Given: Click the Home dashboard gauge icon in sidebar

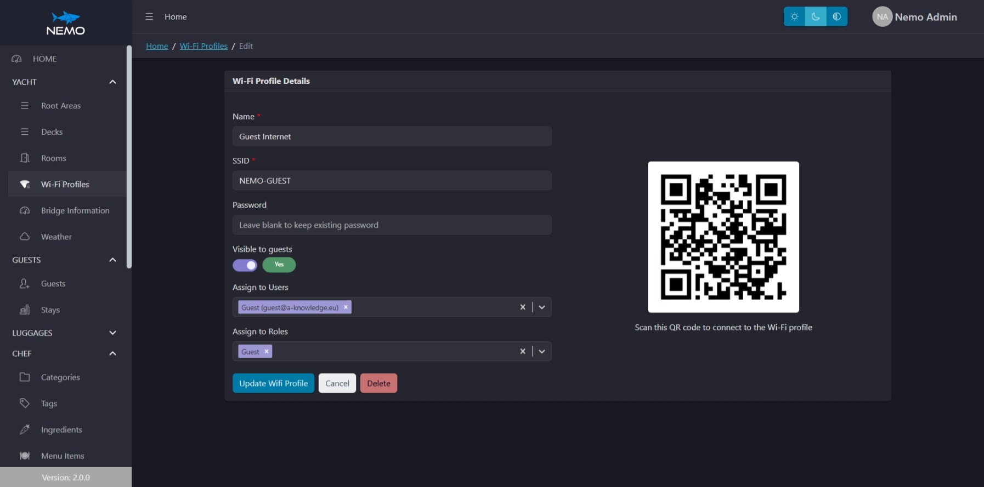Looking at the screenshot, I should (x=17, y=59).
